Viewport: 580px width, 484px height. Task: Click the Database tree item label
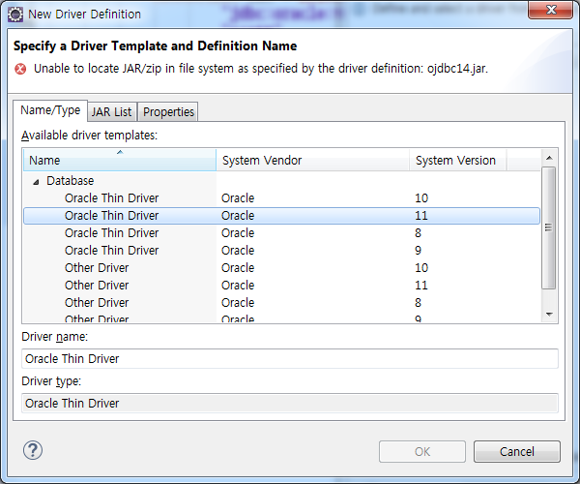[x=70, y=181]
